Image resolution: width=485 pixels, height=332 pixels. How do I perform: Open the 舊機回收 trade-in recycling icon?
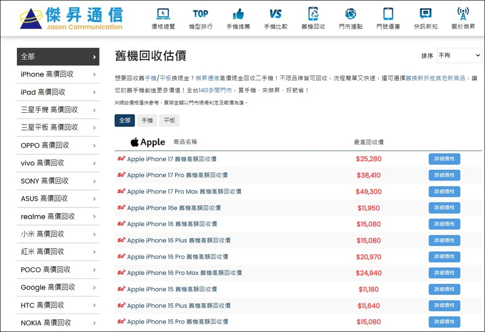(314, 18)
